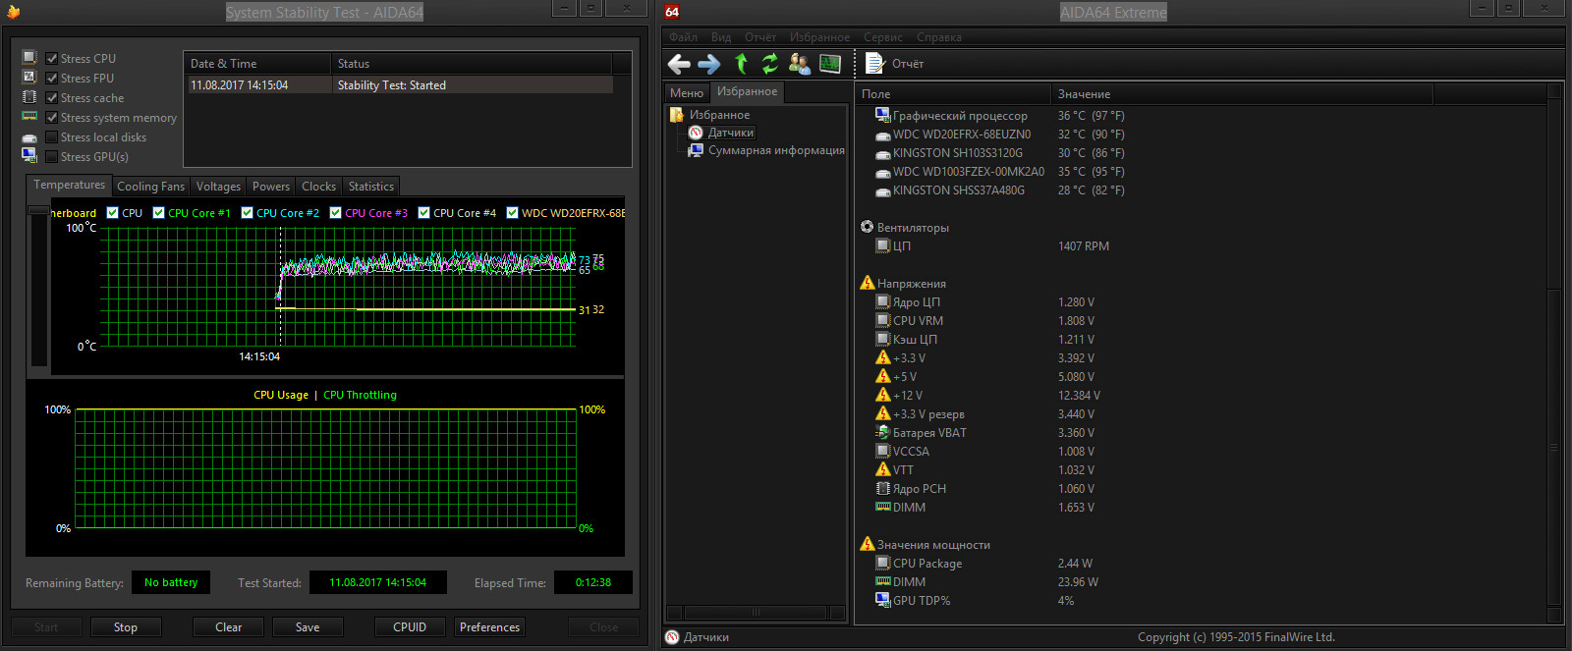Click the GPU TDP% 4% row
The width and height of the screenshot is (1572, 651).
point(1202,600)
